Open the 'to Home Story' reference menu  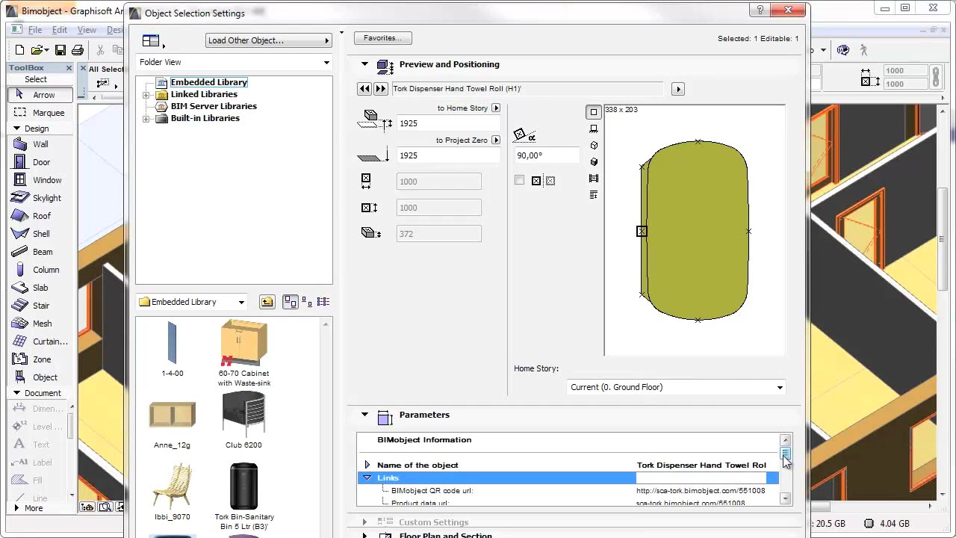click(496, 108)
